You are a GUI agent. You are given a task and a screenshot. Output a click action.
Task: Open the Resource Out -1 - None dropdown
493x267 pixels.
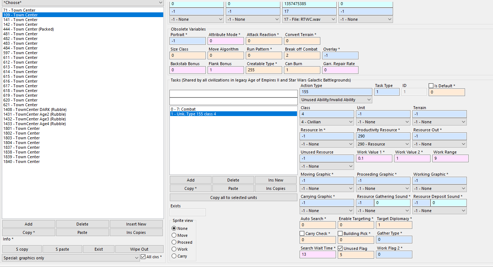pyautogui.click(x=440, y=144)
